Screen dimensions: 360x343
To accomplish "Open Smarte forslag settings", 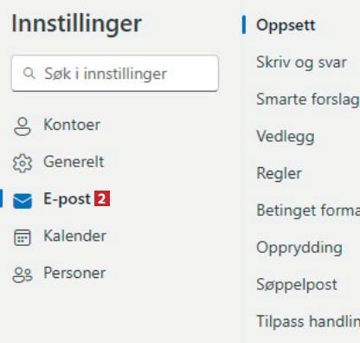I will point(308,100).
